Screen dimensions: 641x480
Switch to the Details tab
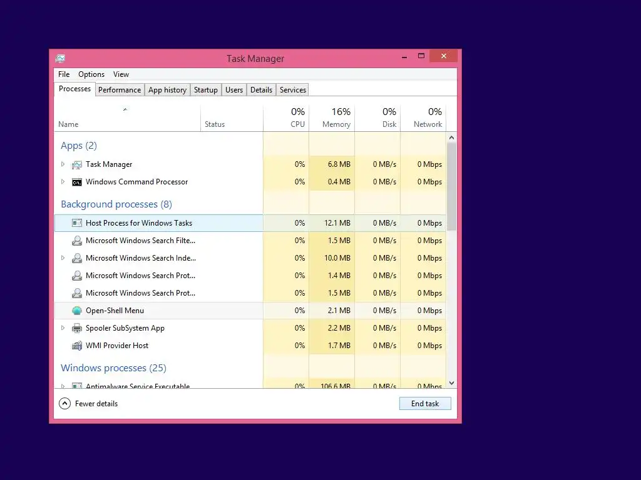pyautogui.click(x=261, y=90)
